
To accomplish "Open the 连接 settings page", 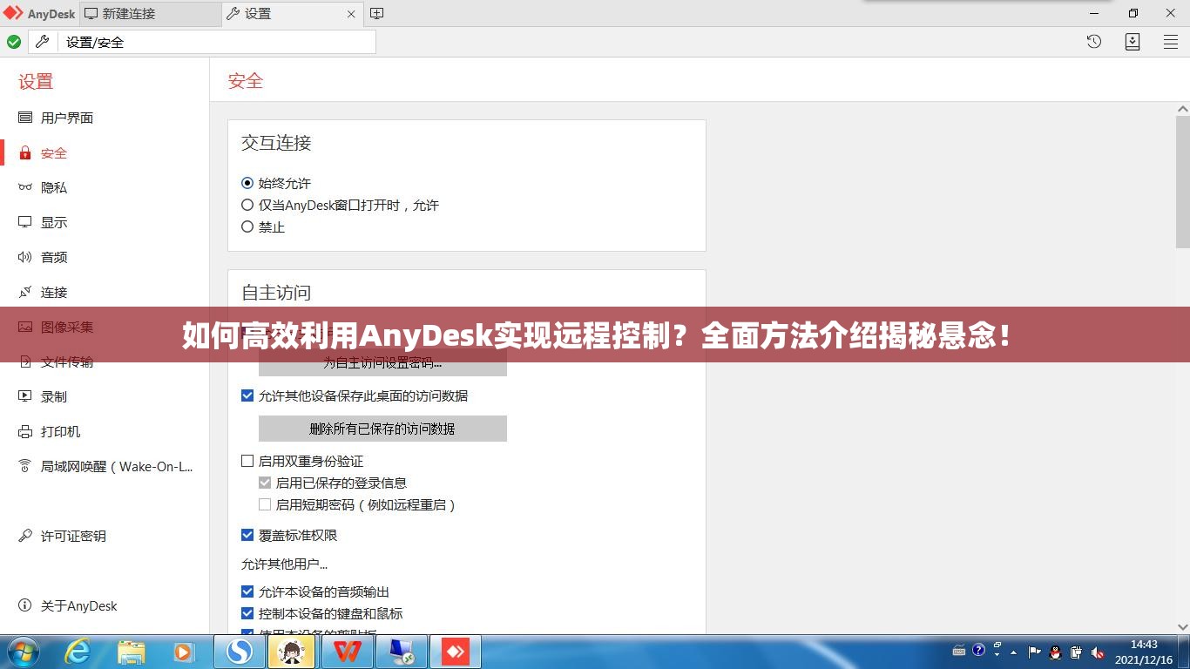I will click(53, 292).
